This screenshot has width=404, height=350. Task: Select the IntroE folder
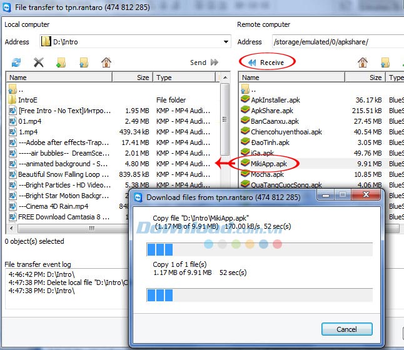pyautogui.click(x=23, y=100)
